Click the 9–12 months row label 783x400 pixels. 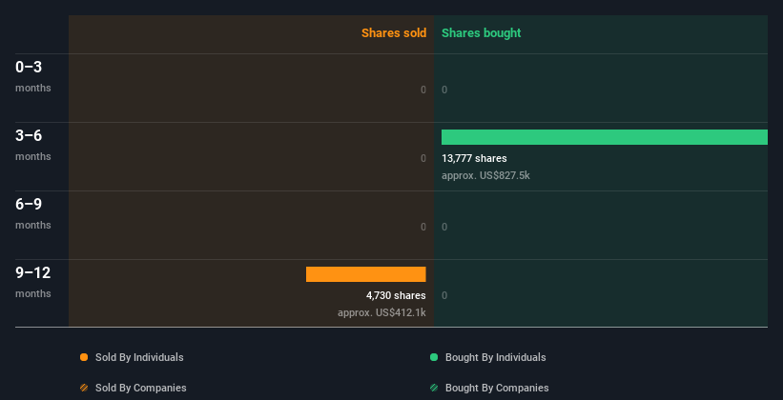(x=33, y=282)
